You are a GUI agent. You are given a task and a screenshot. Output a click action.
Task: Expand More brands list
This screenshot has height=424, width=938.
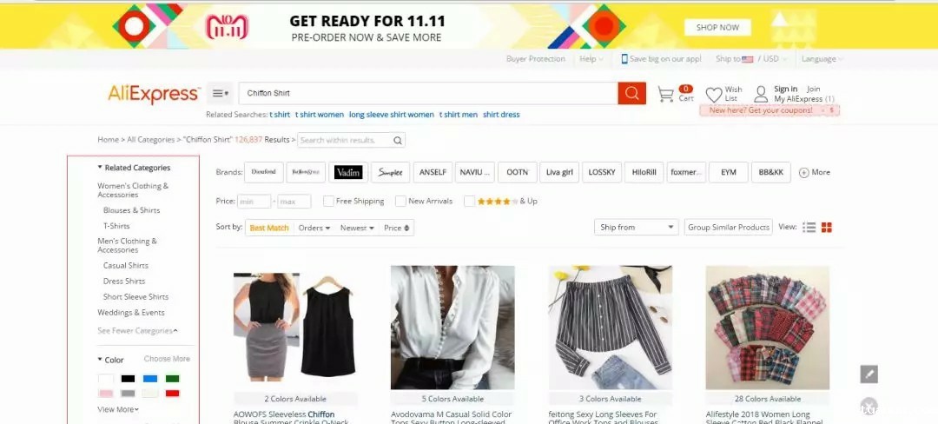(x=814, y=172)
